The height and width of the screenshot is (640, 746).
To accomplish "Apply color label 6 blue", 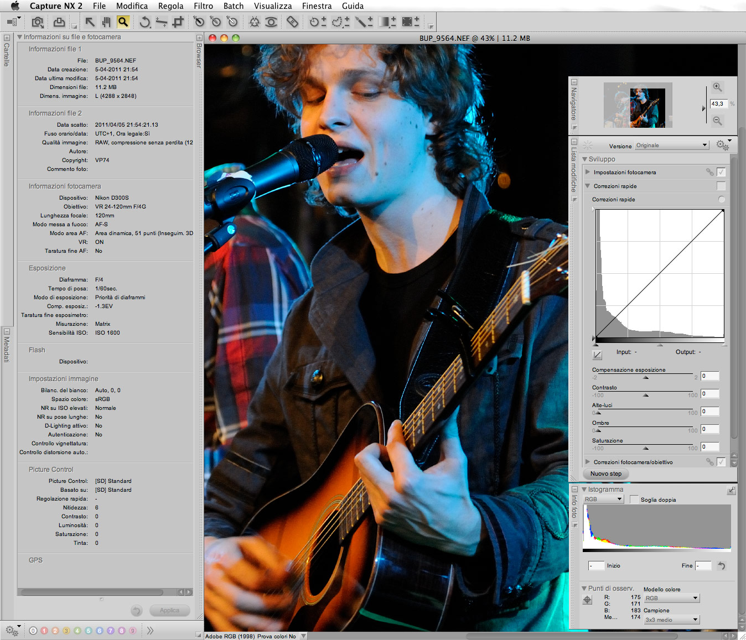I will pos(100,631).
